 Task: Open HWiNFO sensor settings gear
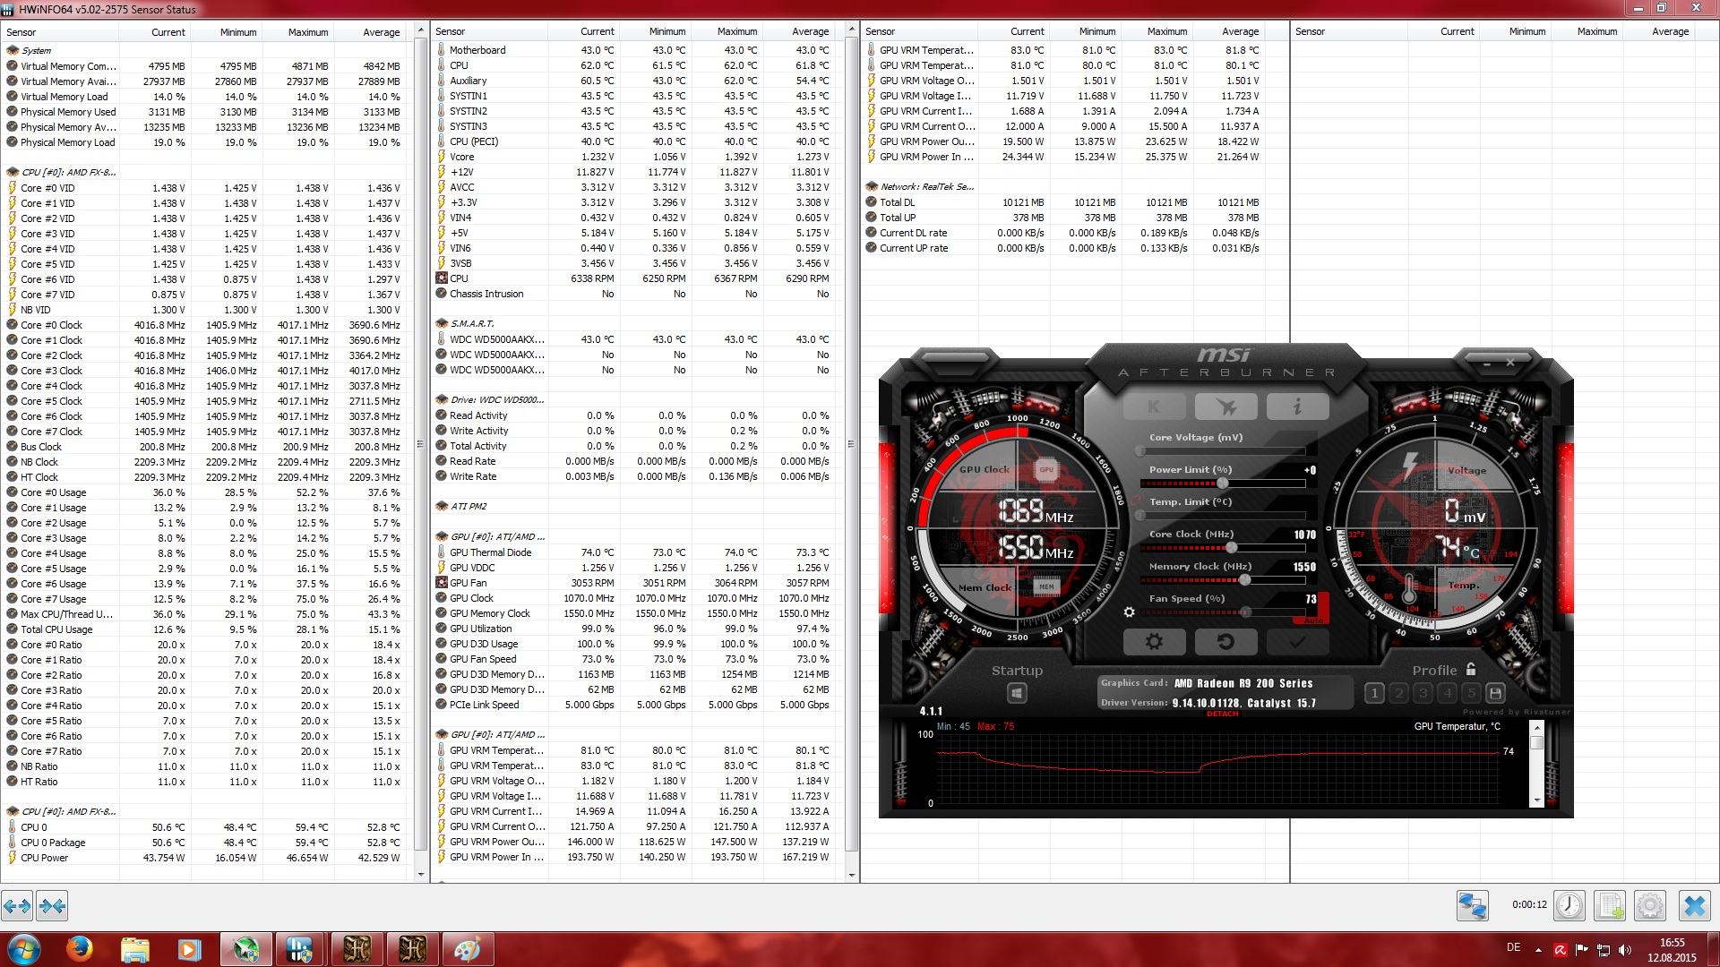pyautogui.click(x=1650, y=906)
